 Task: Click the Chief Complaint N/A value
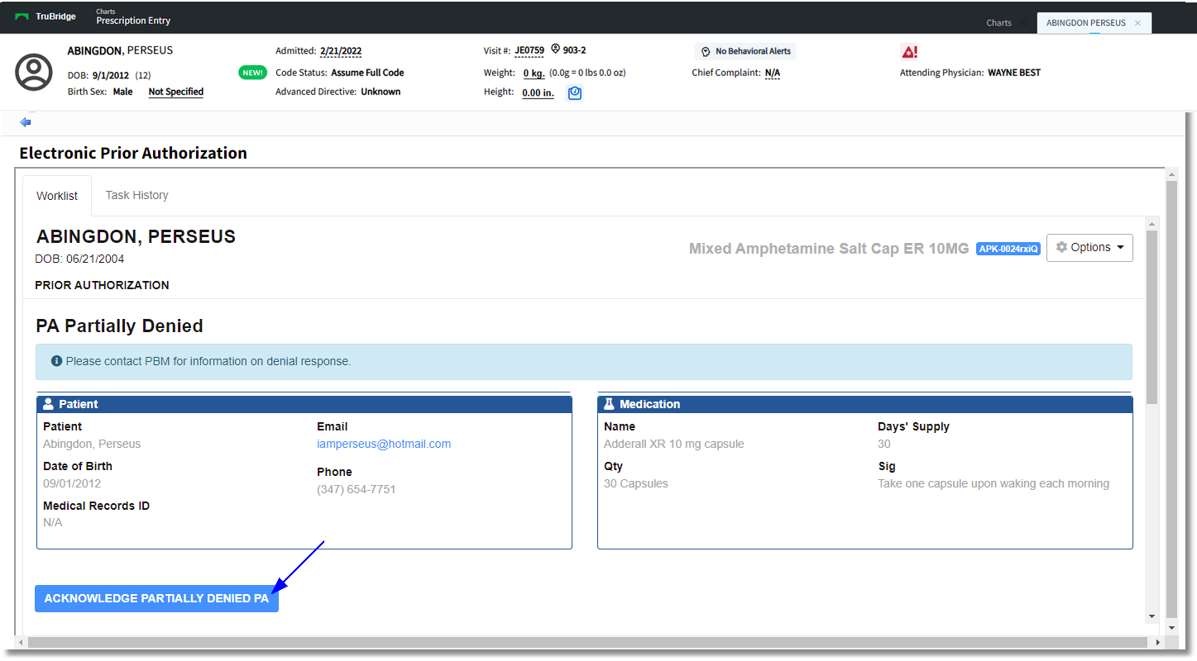pyautogui.click(x=773, y=73)
